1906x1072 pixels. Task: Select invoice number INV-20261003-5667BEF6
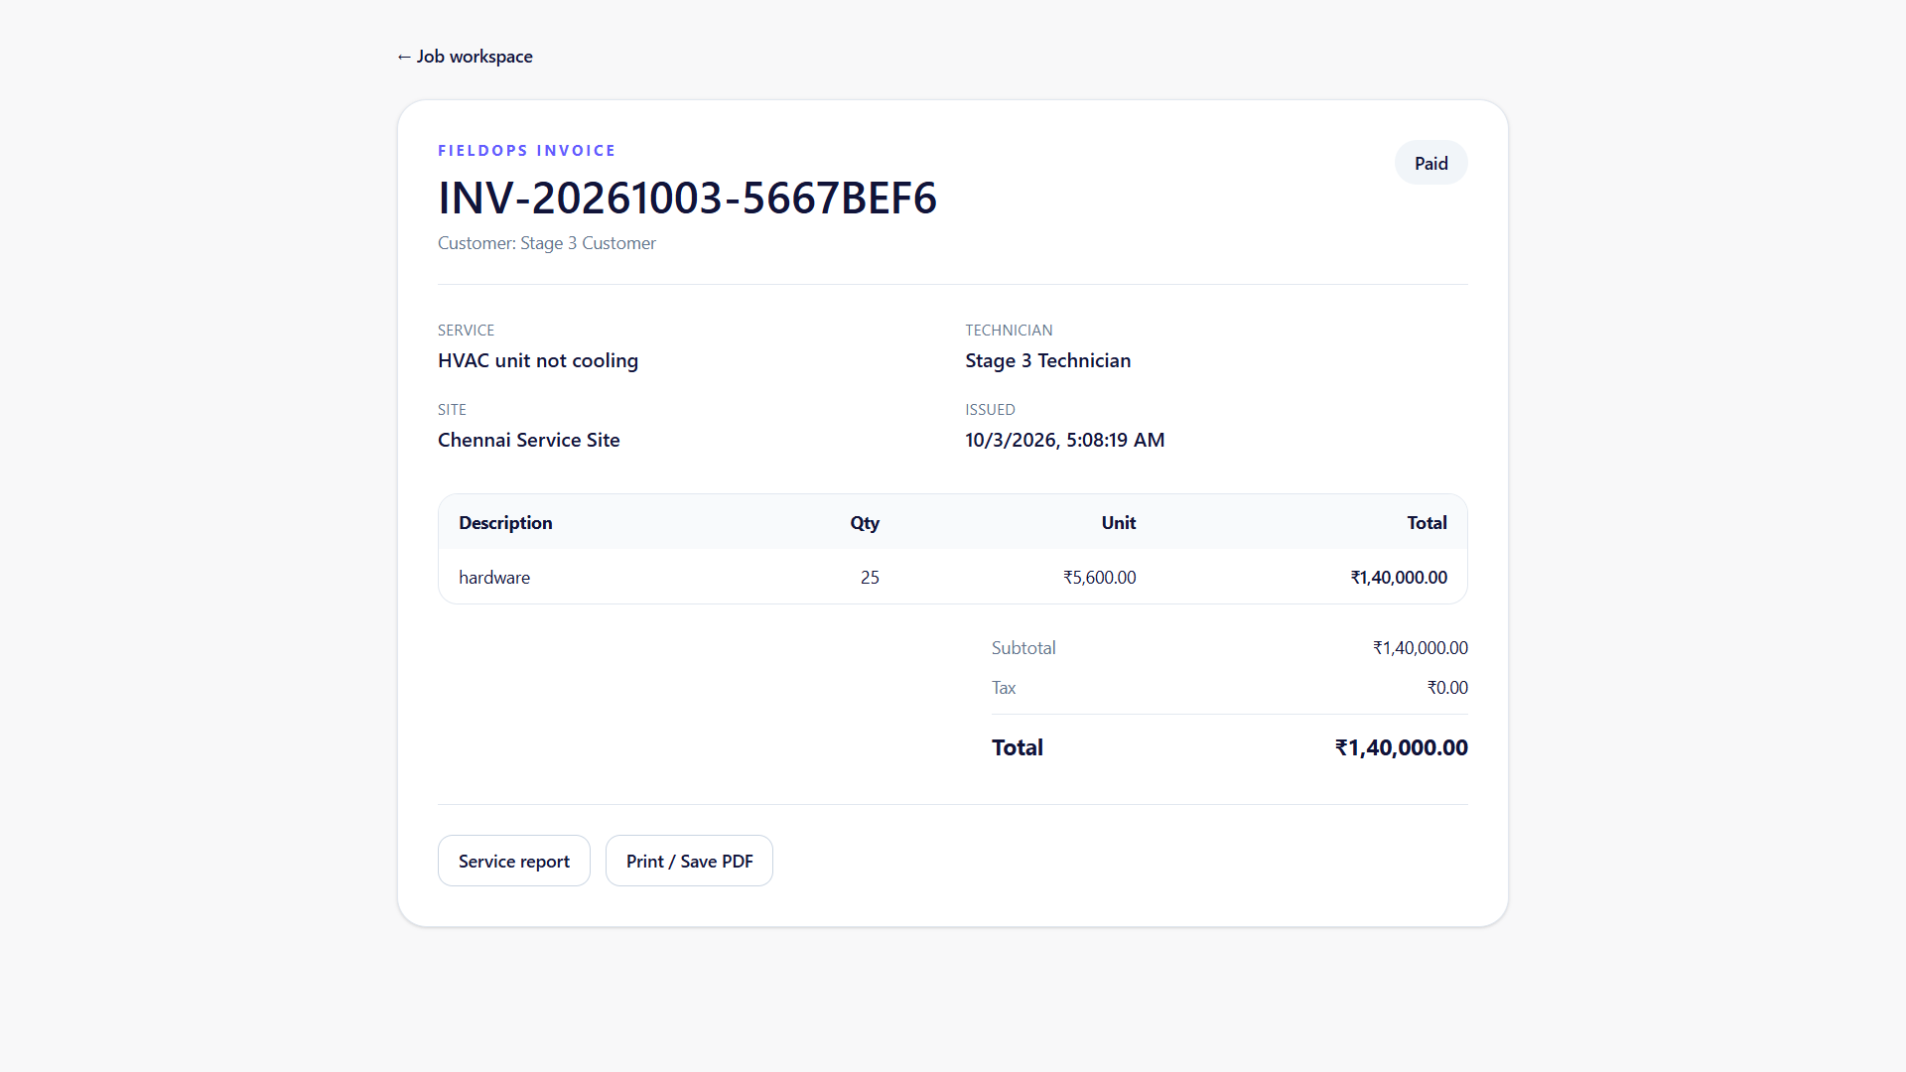(x=687, y=198)
